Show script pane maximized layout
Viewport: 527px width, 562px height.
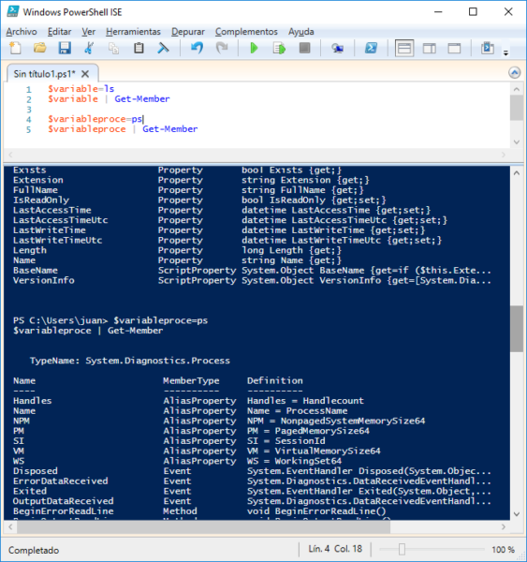click(454, 48)
